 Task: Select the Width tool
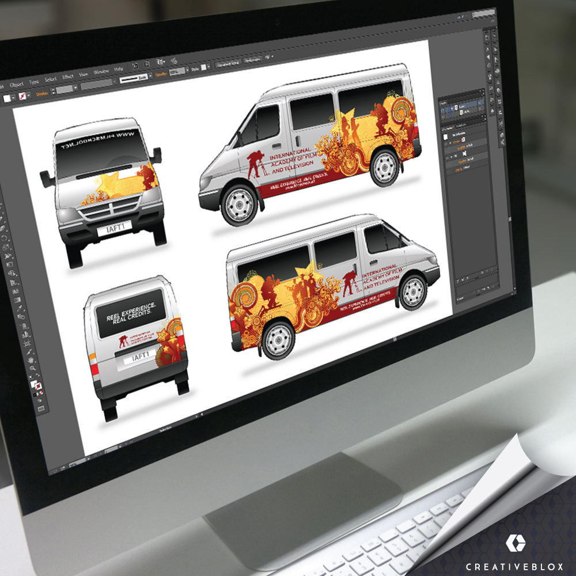pos(8,256)
